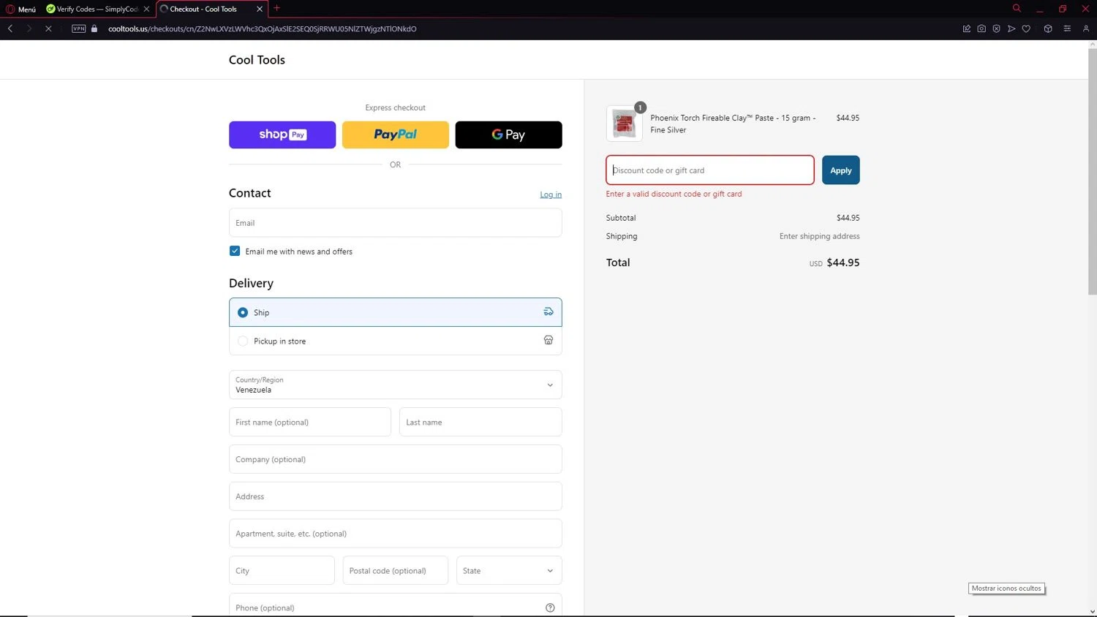Viewport: 1097px width, 617px height.
Task: Open Easy Setup sliders icon
Action: 1067,29
